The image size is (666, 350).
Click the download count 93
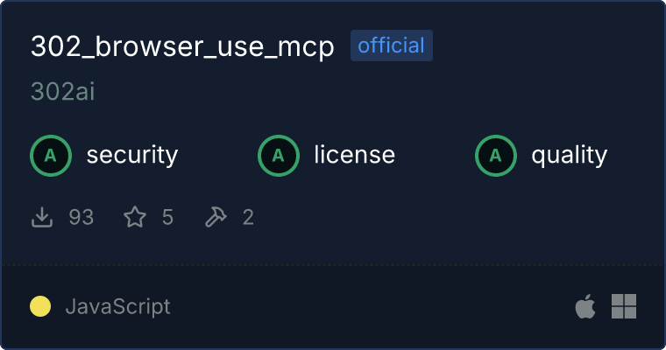(x=81, y=217)
